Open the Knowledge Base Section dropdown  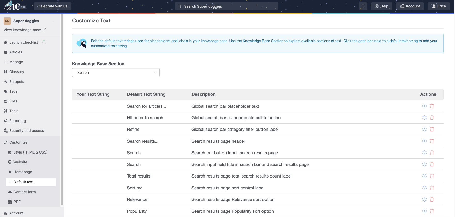pyautogui.click(x=116, y=73)
